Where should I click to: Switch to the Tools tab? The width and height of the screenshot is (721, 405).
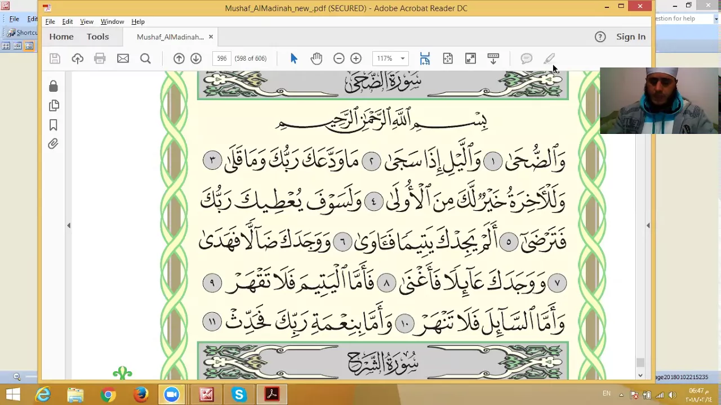[x=97, y=37]
